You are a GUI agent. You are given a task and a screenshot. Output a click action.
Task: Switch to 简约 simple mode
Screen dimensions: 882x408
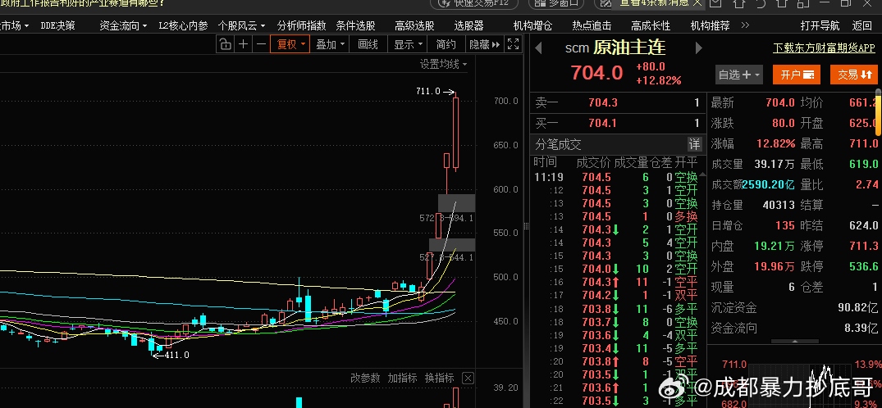[x=446, y=44]
